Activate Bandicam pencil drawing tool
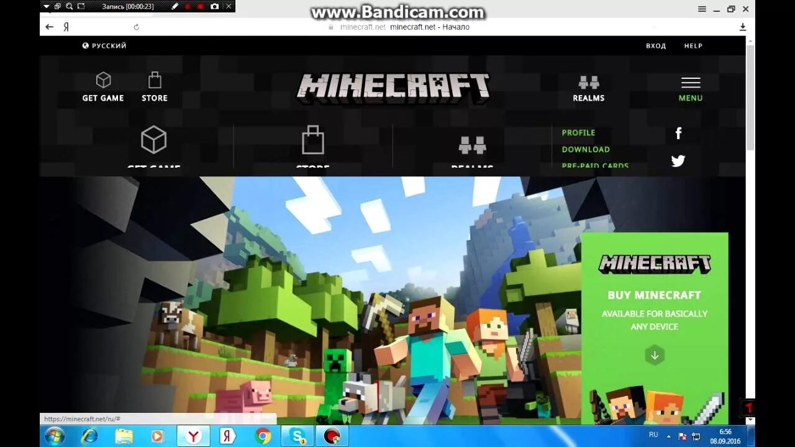The image size is (795, 447). 175,6
